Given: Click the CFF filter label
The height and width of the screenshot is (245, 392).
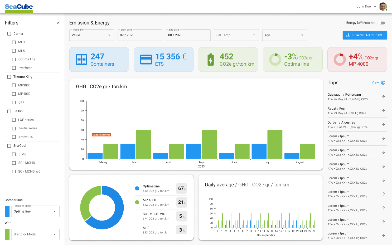Looking at the screenshot, I should point(21,102).
